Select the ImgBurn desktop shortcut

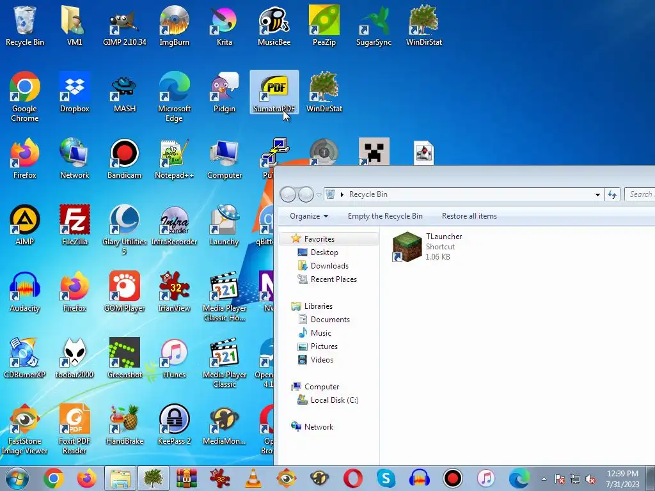174,26
